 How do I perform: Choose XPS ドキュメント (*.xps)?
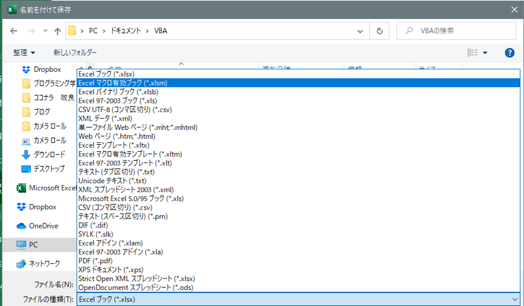click(x=298, y=270)
